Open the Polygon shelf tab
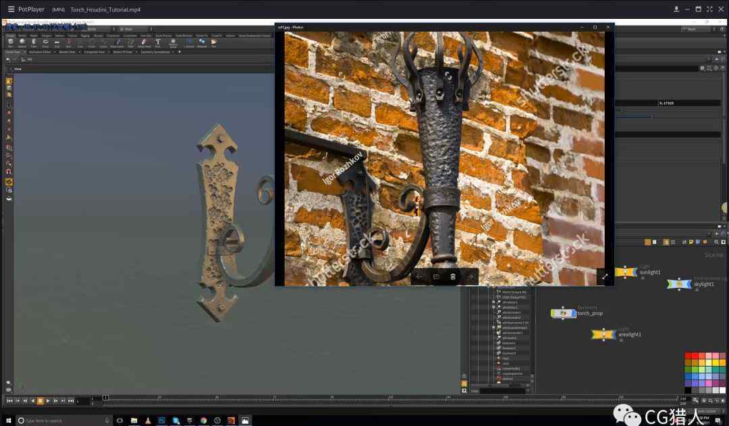 coord(47,36)
